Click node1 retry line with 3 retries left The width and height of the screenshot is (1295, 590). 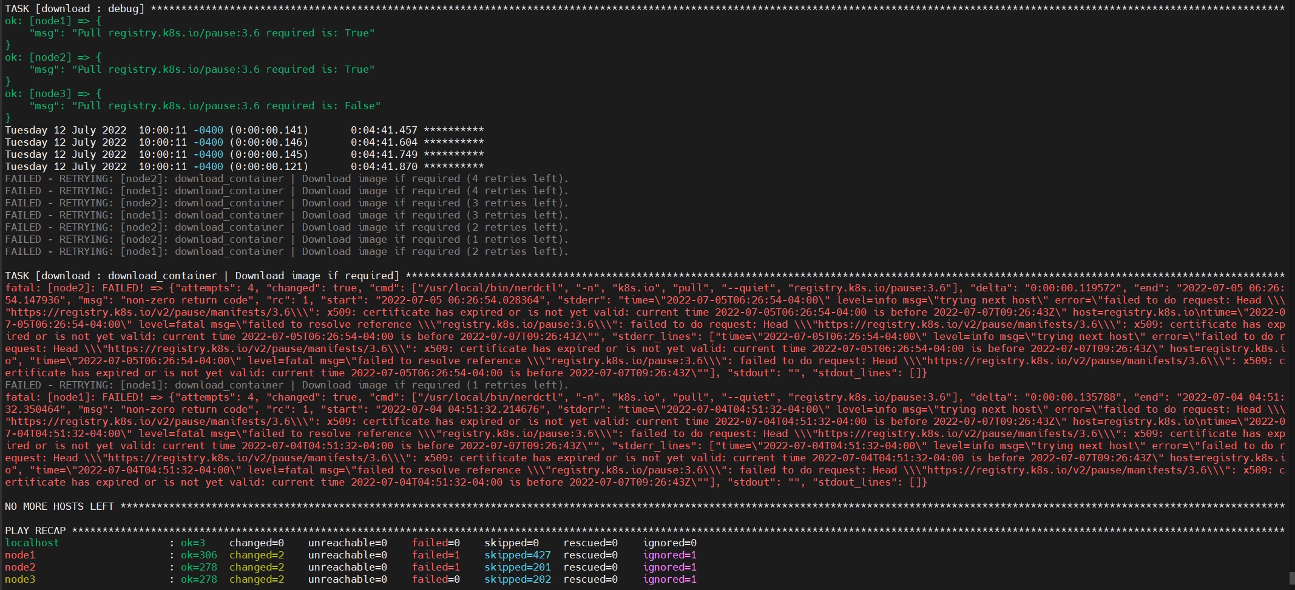tap(287, 215)
